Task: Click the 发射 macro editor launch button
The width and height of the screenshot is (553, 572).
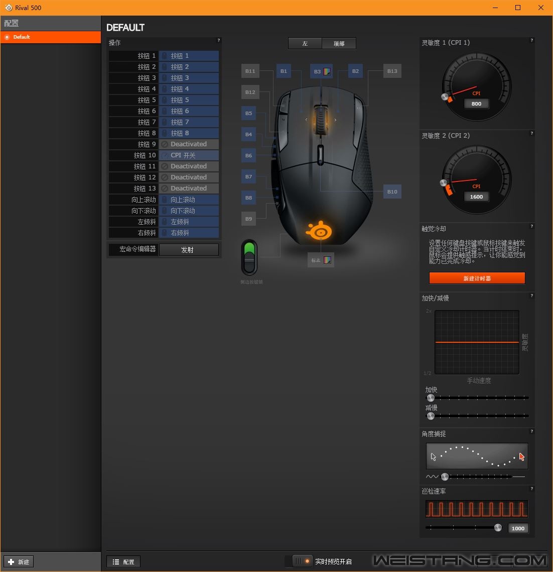Action: pyautogui.click(x=189, y=250)
